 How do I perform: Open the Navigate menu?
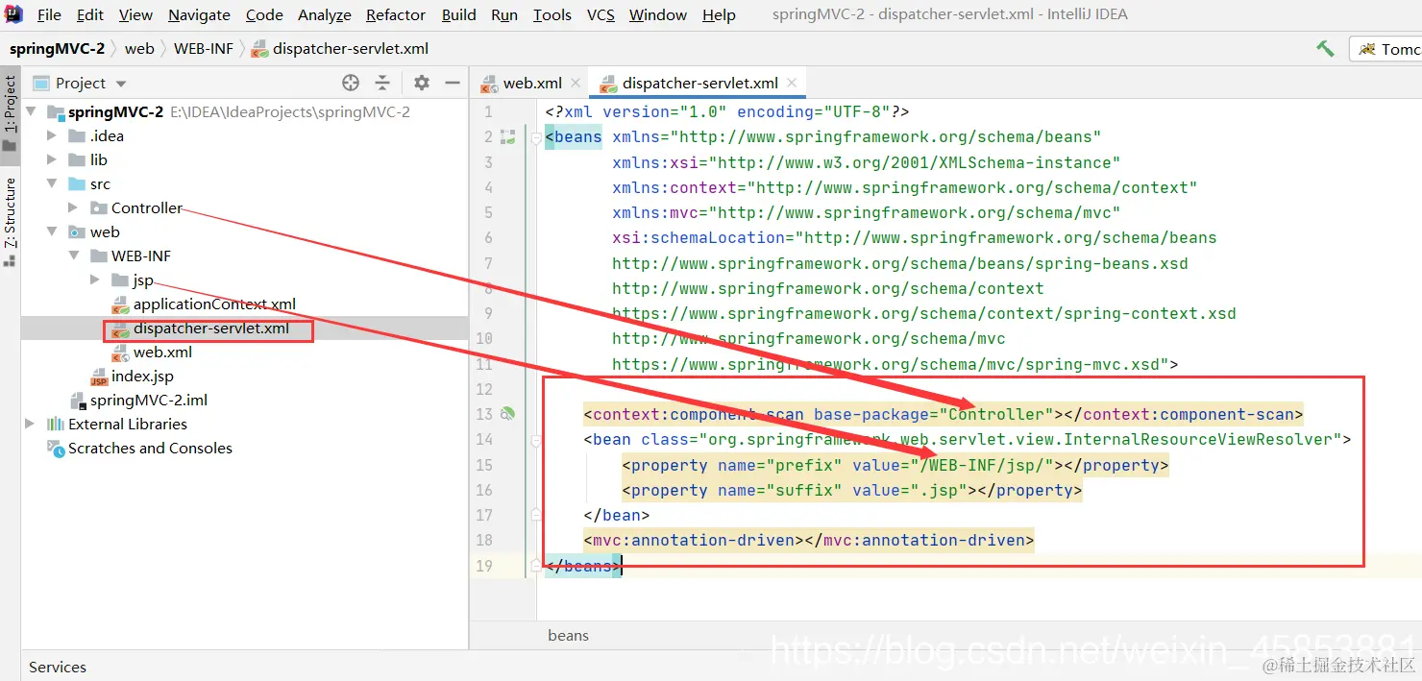[199, 15]
